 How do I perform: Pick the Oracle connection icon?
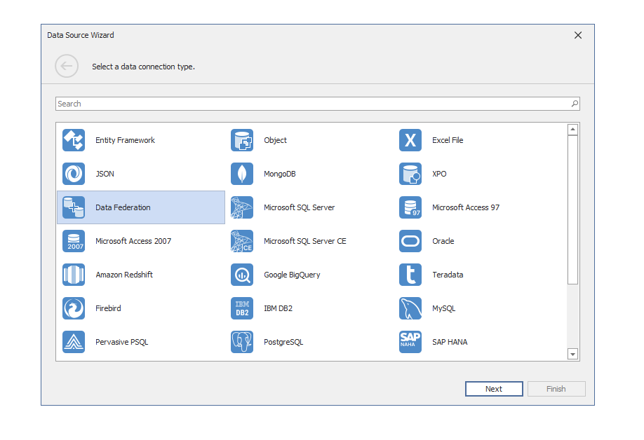coord(410,241)
